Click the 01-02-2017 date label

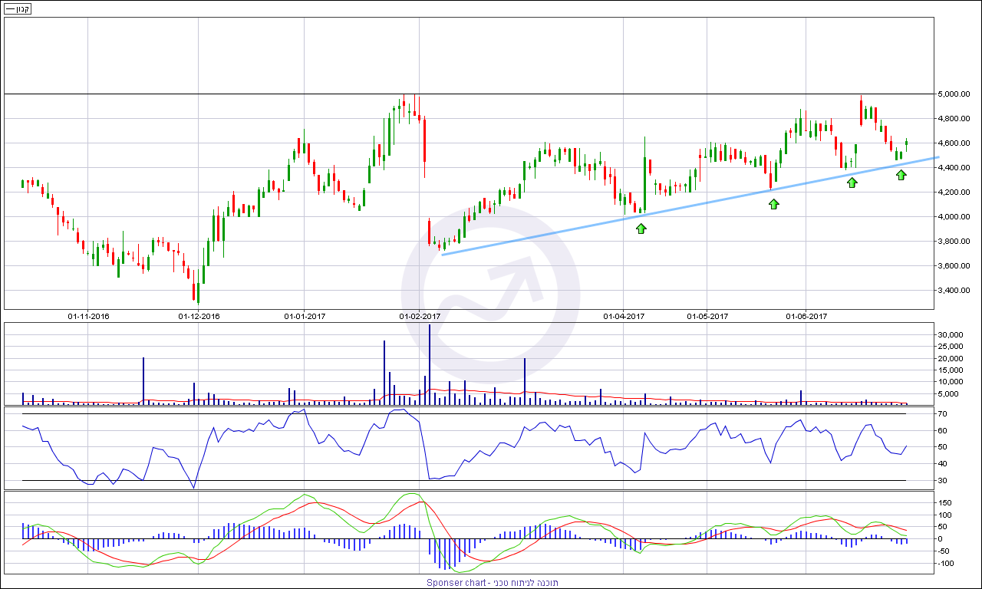[x=420, y=316]
